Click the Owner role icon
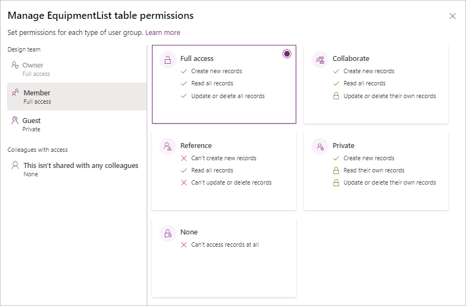 click(x=15, y=65)
